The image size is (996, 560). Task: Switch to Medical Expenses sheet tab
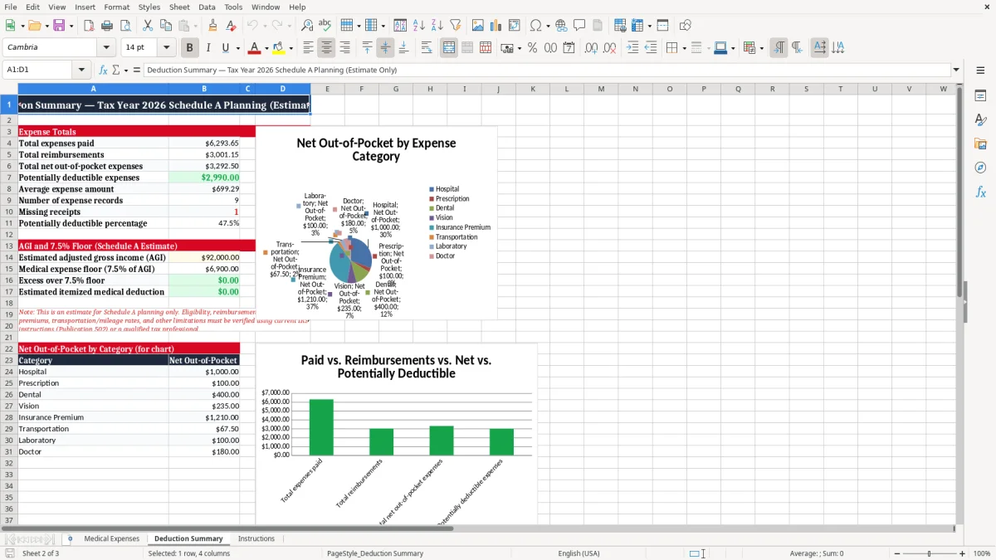(112, 538)
